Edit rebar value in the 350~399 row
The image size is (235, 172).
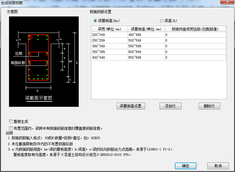click(x=195, y=52)
